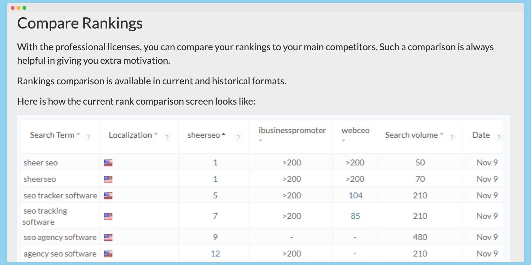Click ibusinesspromoter >200 in agency seo software row

point(292,254)
